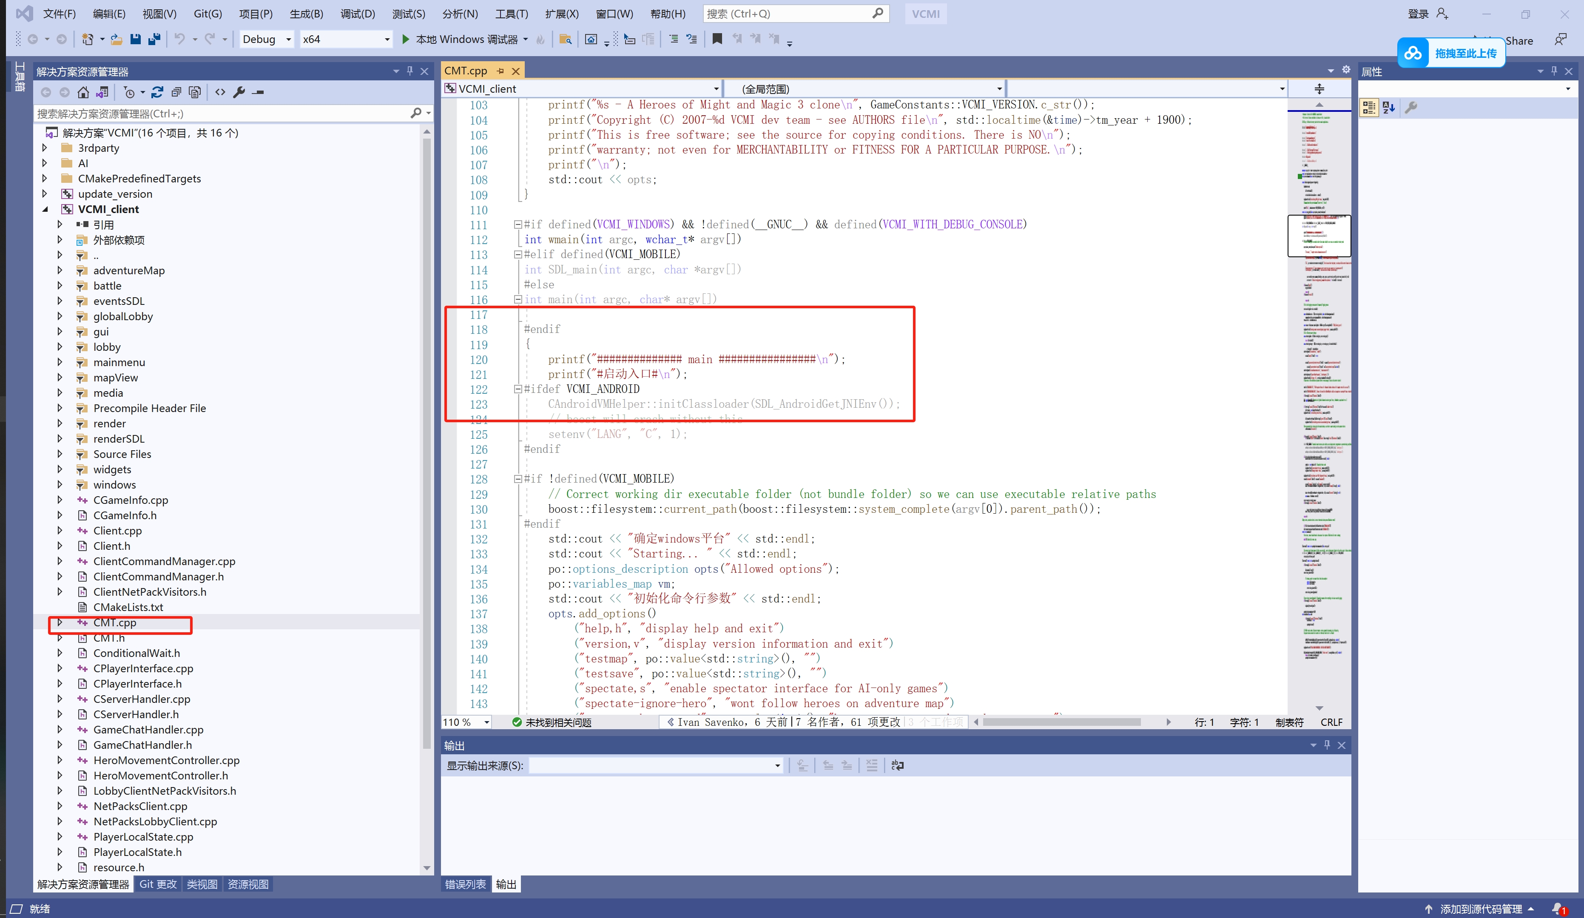Click the editor horizontal scrollbar thumb
Screen dimensions: 1584x918
1061,722
